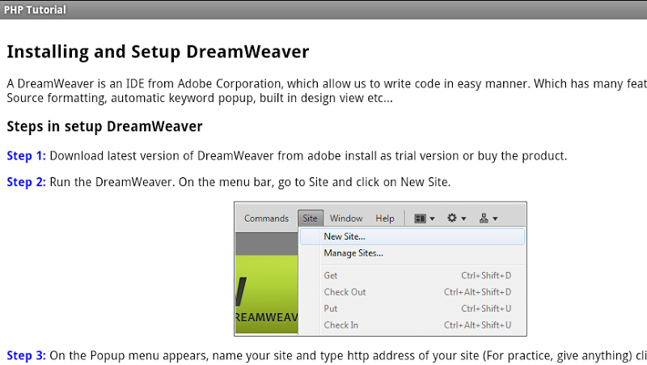Choose New Site... from Site menu
The width and height of the screenshot is (647, 365).
click(x=412, y=236)
